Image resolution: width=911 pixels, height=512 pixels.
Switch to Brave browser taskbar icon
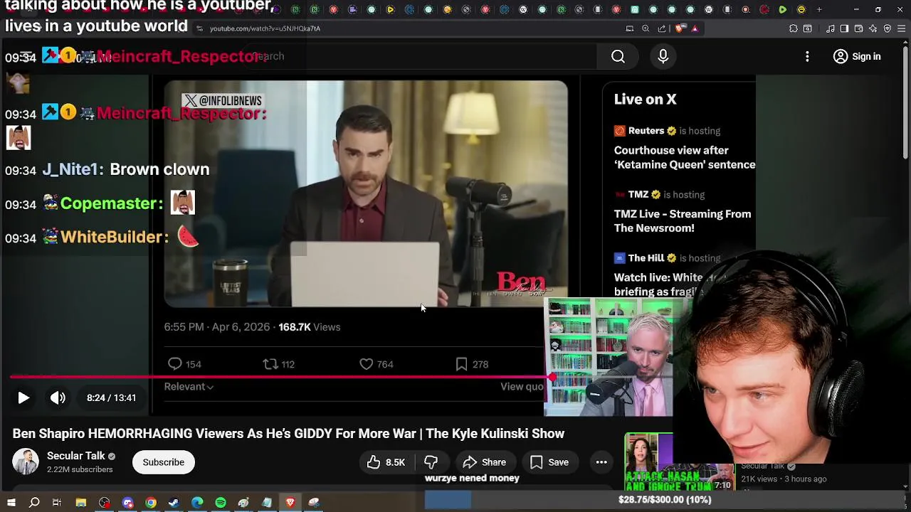click(290, 503)
